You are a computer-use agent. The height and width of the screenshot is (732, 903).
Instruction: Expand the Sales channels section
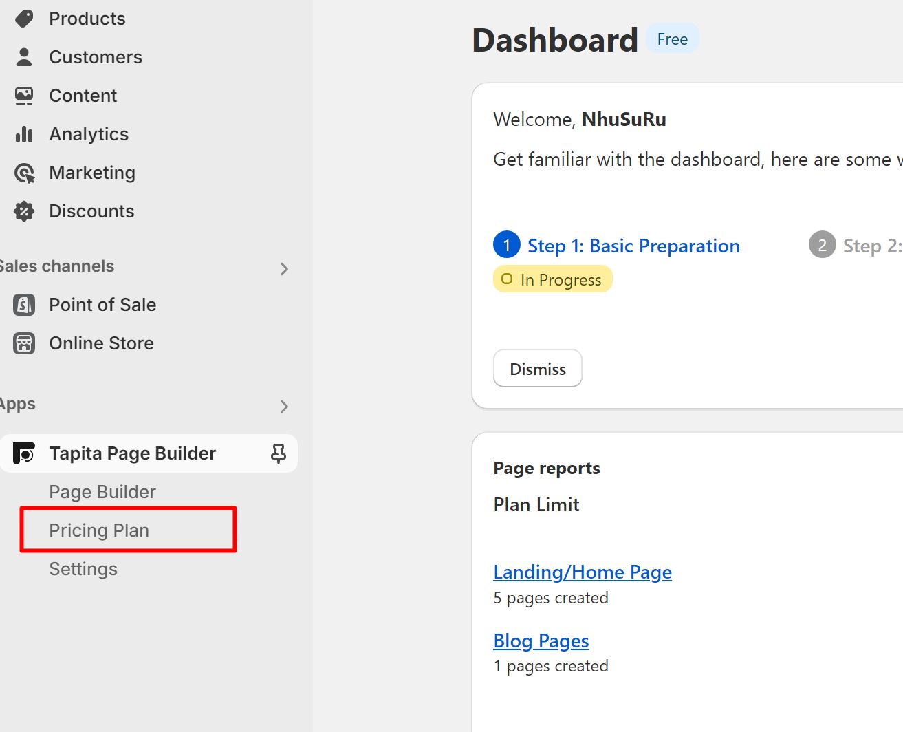(284, 268)
